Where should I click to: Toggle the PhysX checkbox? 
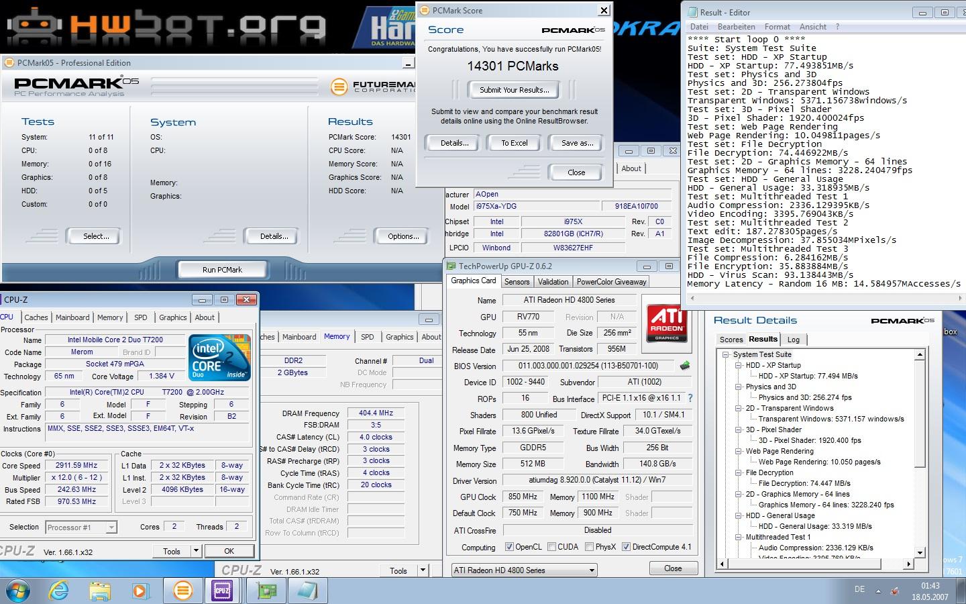click(589, 547)
